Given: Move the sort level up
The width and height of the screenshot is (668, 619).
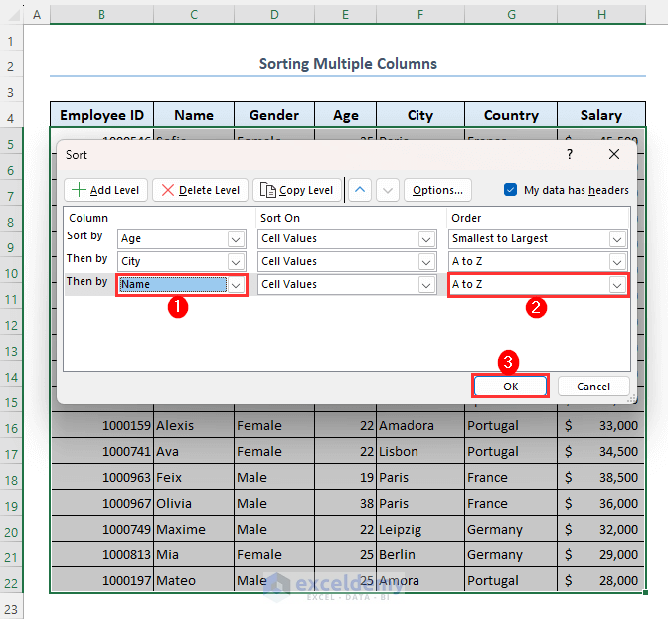Looking at the screenshot, I should pyautogui.click(x=360, y=190).
